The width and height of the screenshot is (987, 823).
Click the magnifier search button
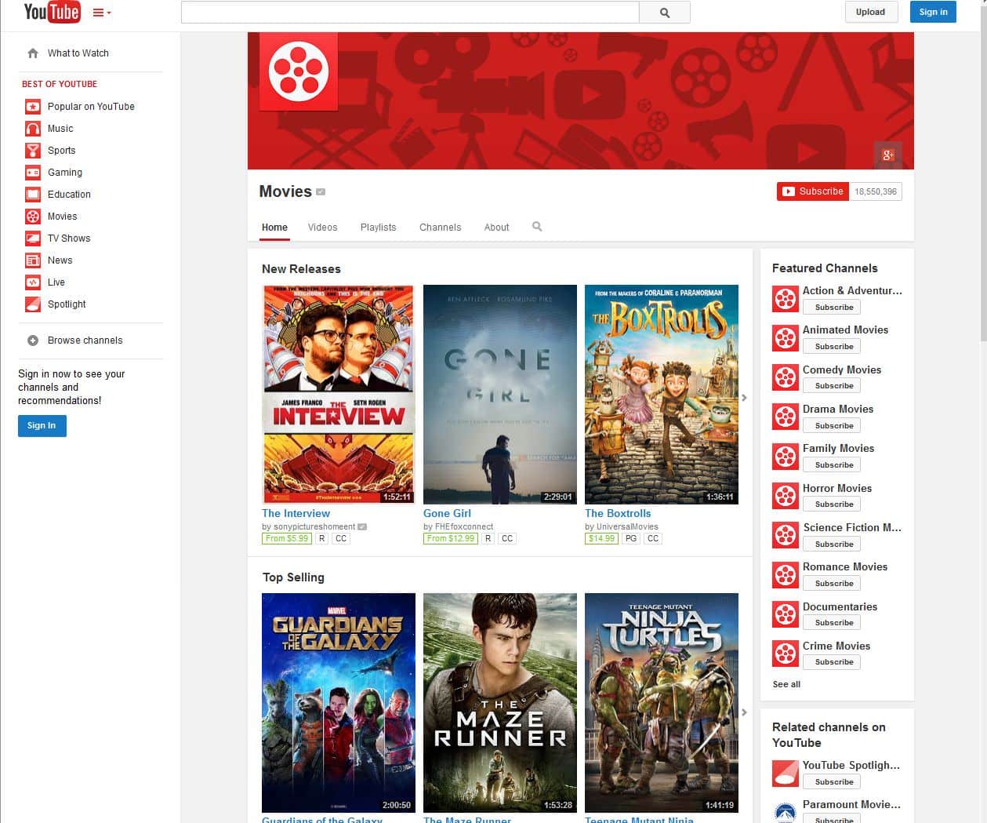(x=665, y=13)
